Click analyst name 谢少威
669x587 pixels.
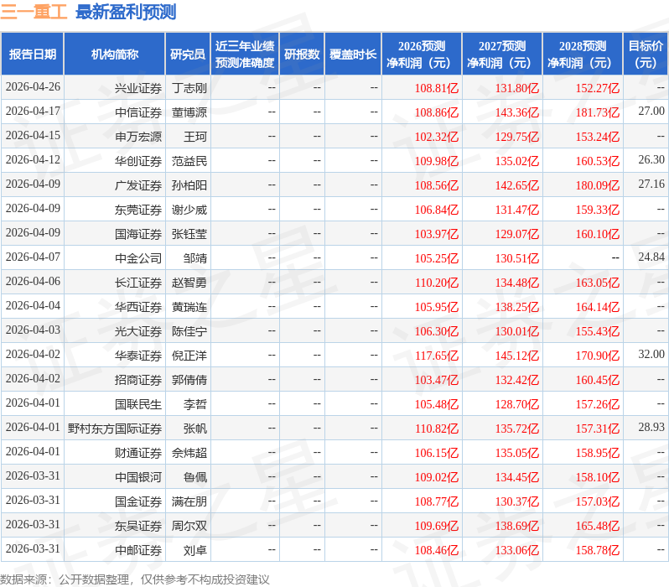[x=189, y=210]
